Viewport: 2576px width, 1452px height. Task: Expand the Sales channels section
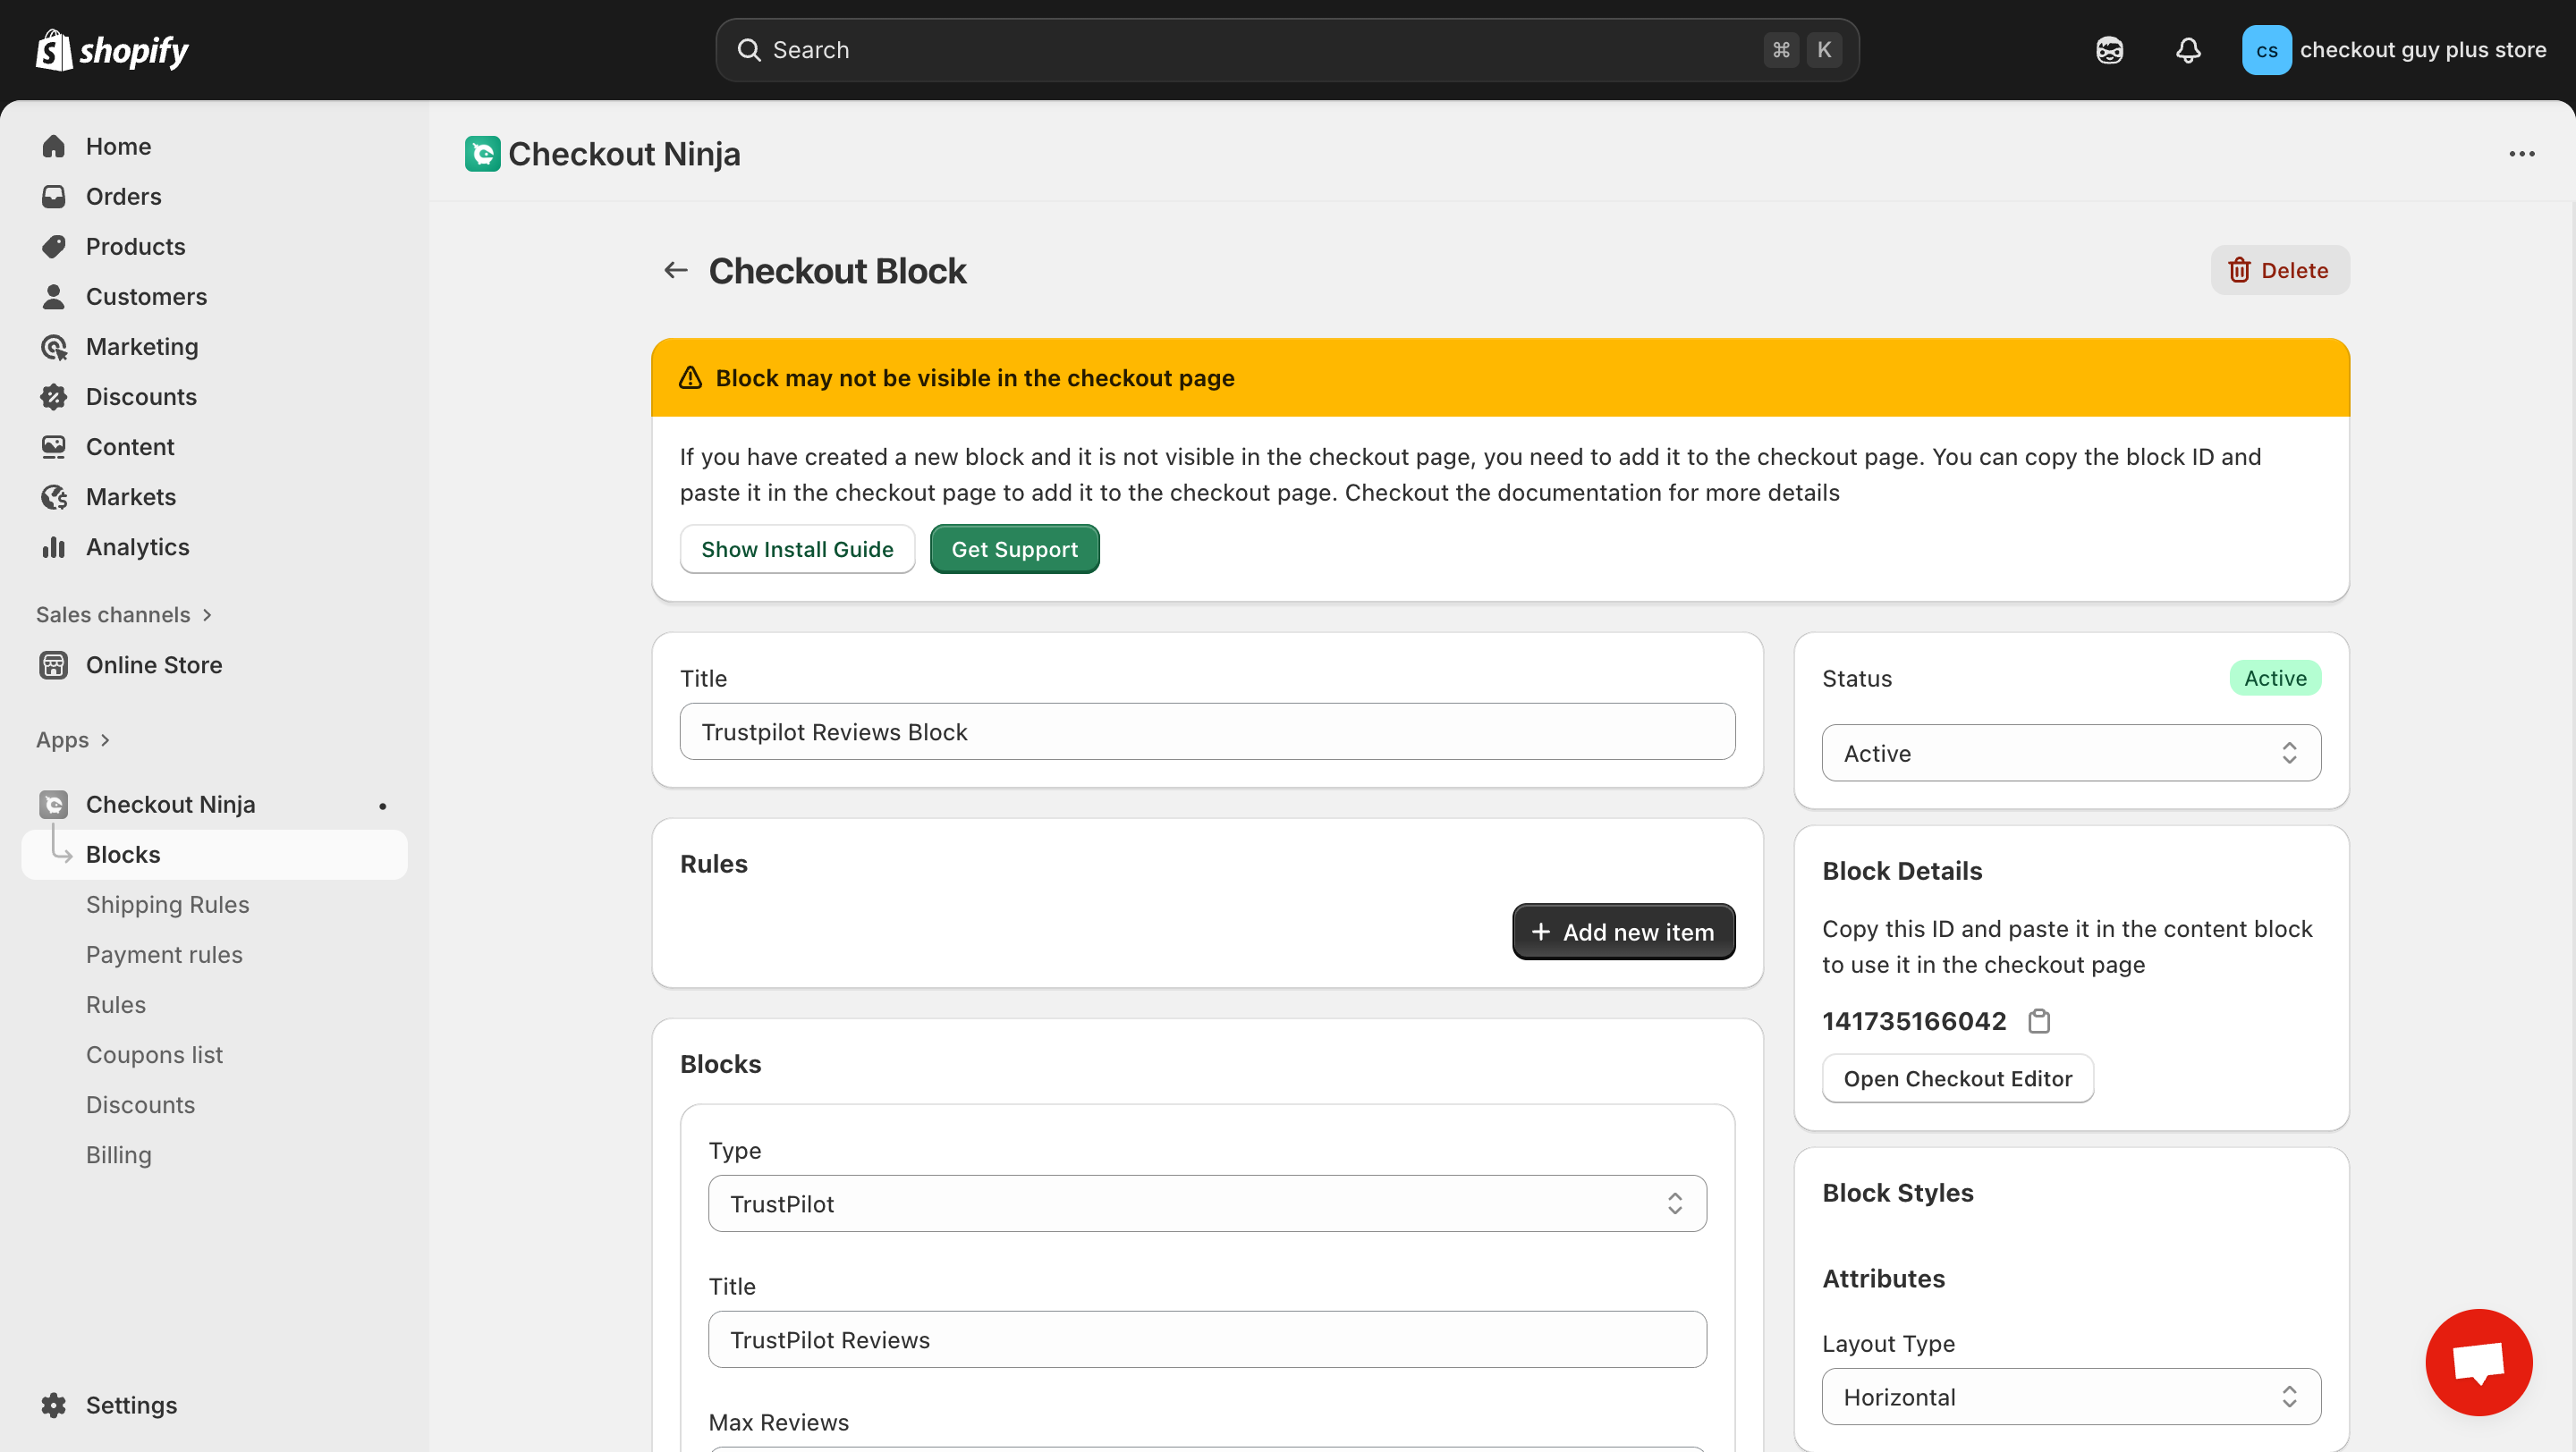(x=123, y=613)
